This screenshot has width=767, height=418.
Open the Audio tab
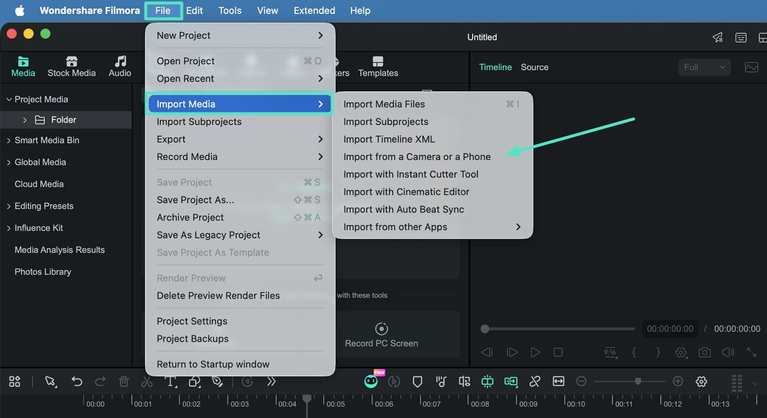pos(120,67)
